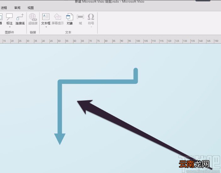Select the 标注 callout icon
Image resolution: width=221 pixels, height=173 pixels.
(x=9, y=17)
